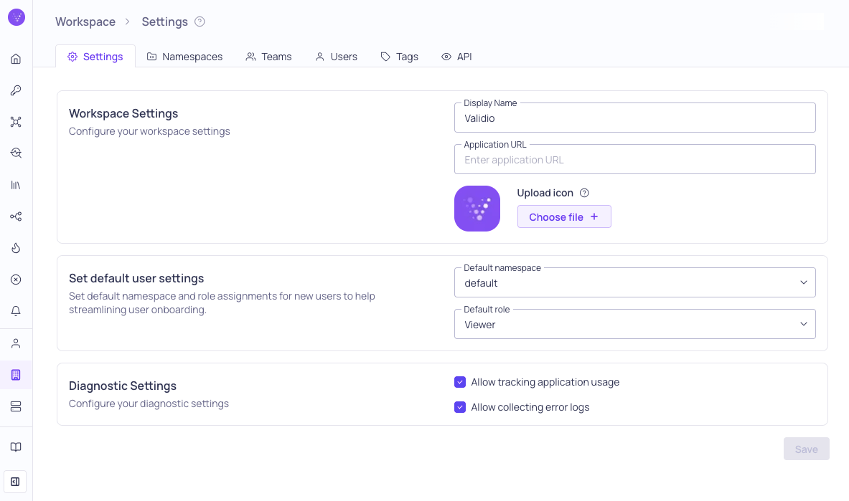
Task: Uncheck Allow tracking application usage
Action: pyautogui.click(x=460, y=382)
